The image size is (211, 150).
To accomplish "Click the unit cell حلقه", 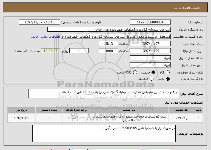I will click(x=76, y=118).
